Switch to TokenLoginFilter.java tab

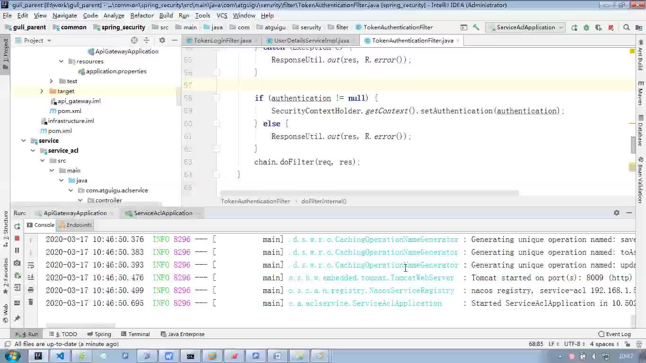222,41
